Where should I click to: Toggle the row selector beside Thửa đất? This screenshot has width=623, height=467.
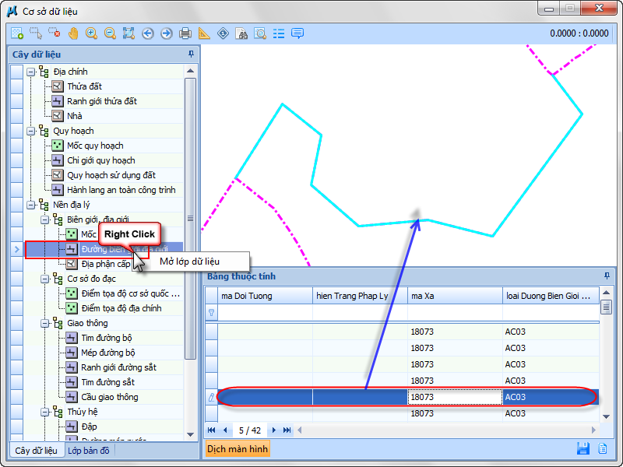(16, 86)
